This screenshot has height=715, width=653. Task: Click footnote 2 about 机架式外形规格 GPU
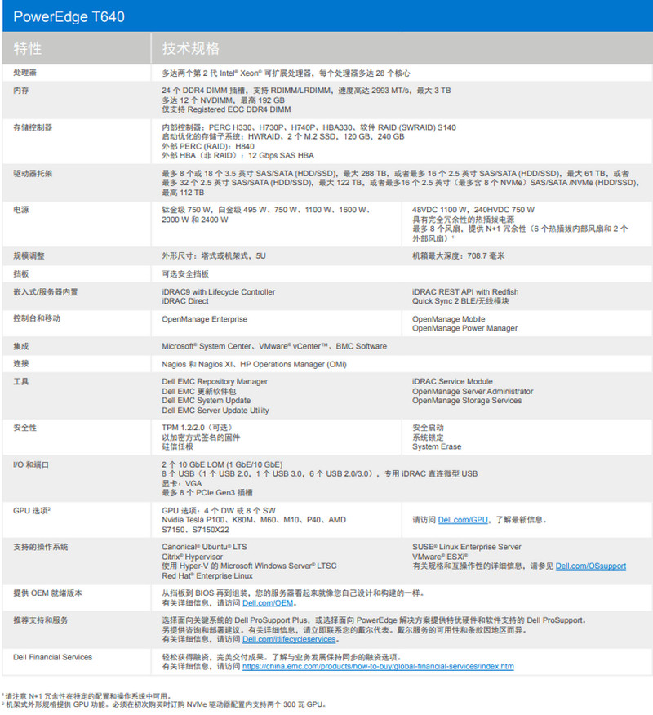coord(163,704)
